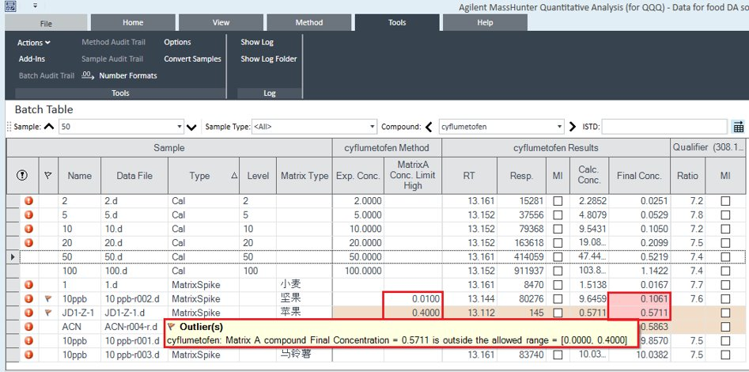Toggle Qualifier MI checkbox for 10 ppb-r003.d row
Viewport: 749px width, 372px height.
click(725, 355)
